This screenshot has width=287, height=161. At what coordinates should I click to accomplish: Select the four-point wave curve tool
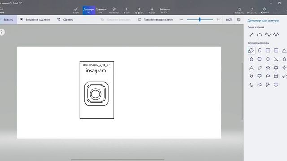tap(276, 34)
